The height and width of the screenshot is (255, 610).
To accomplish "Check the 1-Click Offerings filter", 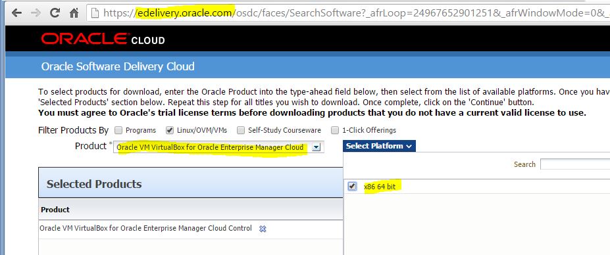I will (x=335, y=130).
